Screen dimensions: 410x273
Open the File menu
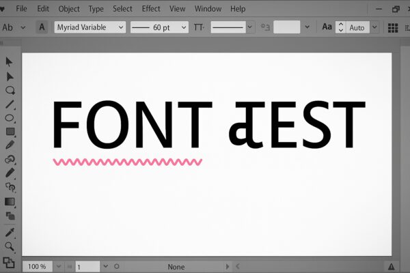(21, 9)
